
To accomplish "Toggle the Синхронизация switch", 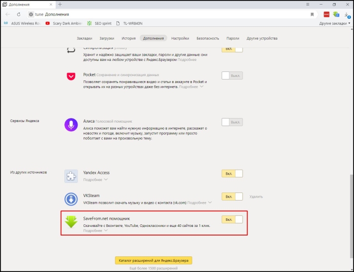I will point(232,49).
